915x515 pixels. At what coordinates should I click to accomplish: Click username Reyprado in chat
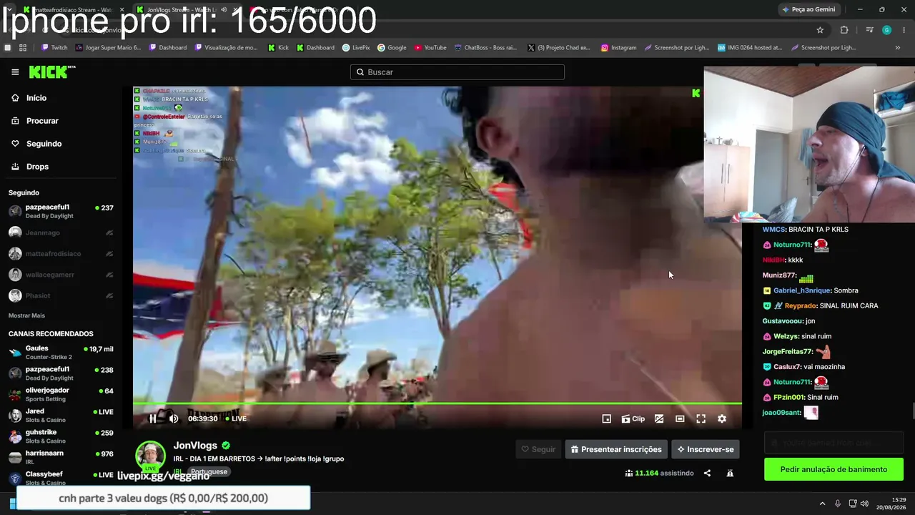click(x=801, y=306)
